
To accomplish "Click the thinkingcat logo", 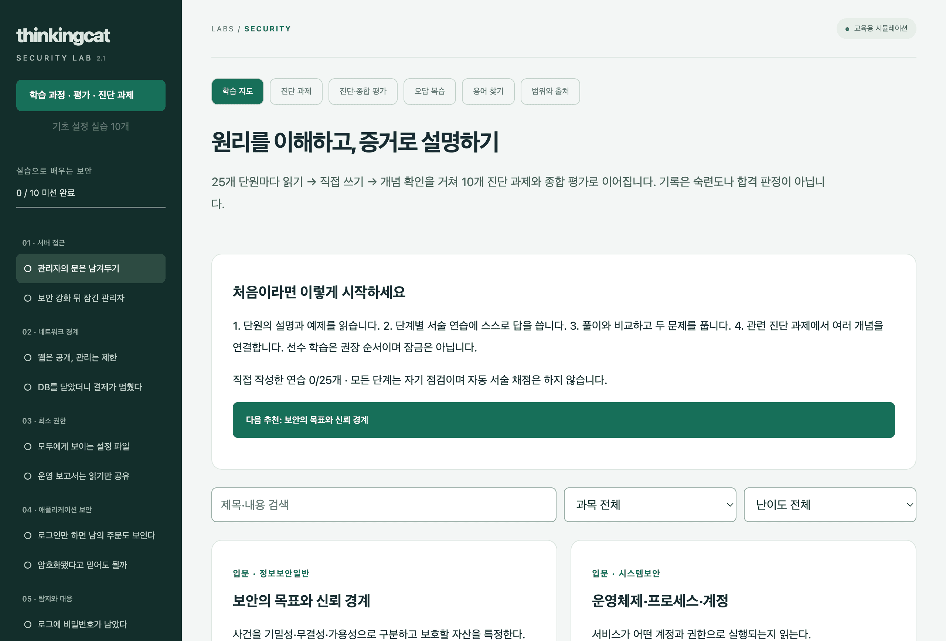I will click(63, 36).
